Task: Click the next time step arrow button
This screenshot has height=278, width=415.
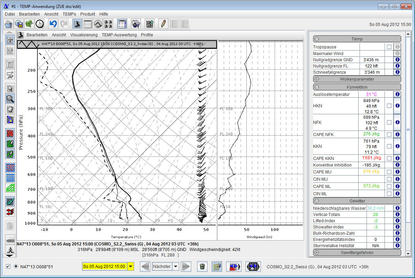Action: coord(186,267)
